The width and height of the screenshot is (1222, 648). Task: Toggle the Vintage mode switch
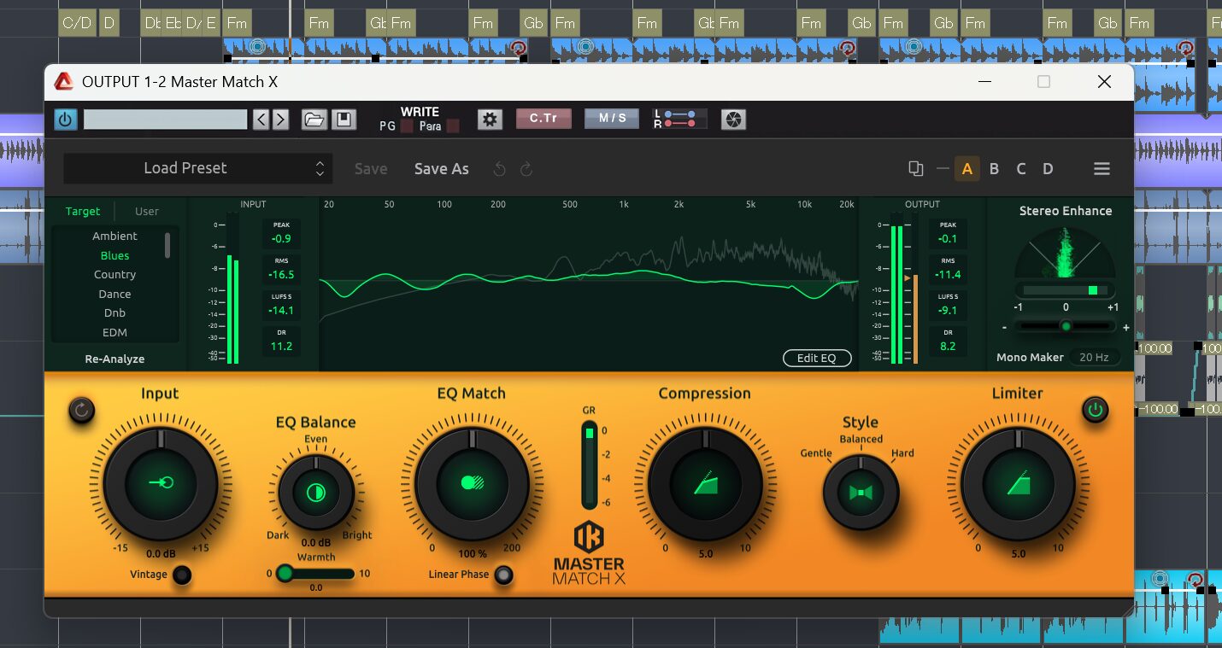[x=181, y=575]
